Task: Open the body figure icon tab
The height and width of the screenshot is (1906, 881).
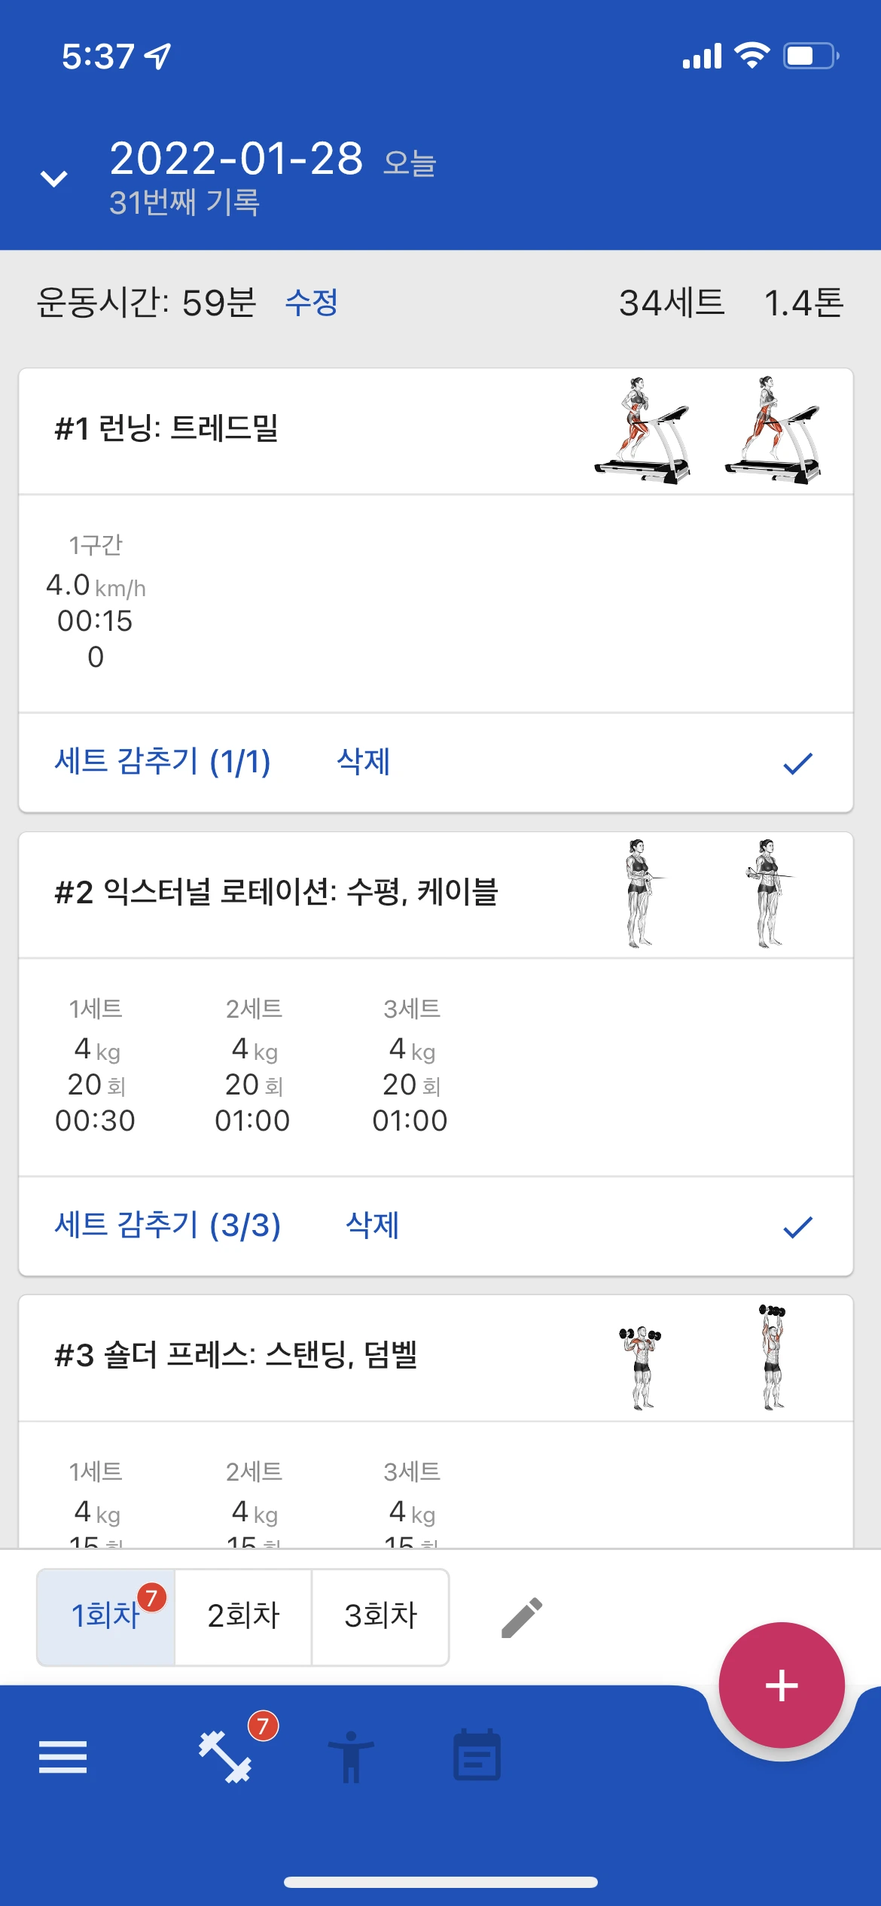Action: [351, 1757]
